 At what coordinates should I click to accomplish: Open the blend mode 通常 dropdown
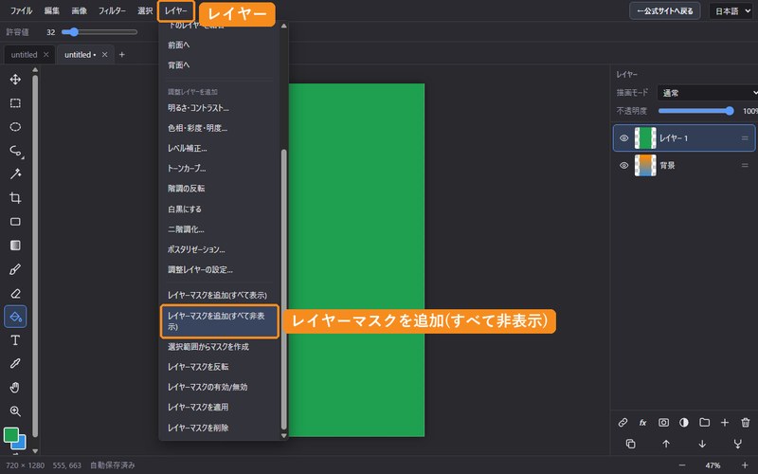click(x=707, y=92)
